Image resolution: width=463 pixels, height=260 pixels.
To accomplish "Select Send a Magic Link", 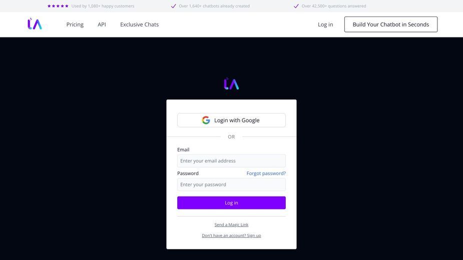I will point(231,224).
